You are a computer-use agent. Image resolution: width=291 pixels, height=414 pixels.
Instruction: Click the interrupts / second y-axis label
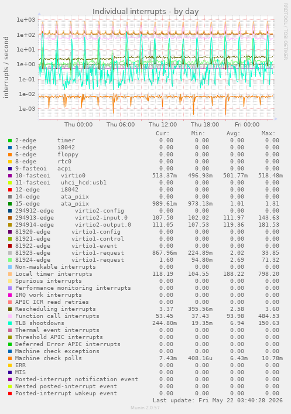tap(6, 67)
